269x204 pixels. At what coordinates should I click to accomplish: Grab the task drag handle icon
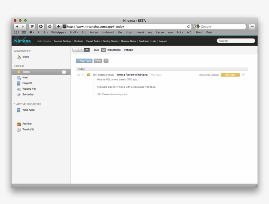[78, 75]
